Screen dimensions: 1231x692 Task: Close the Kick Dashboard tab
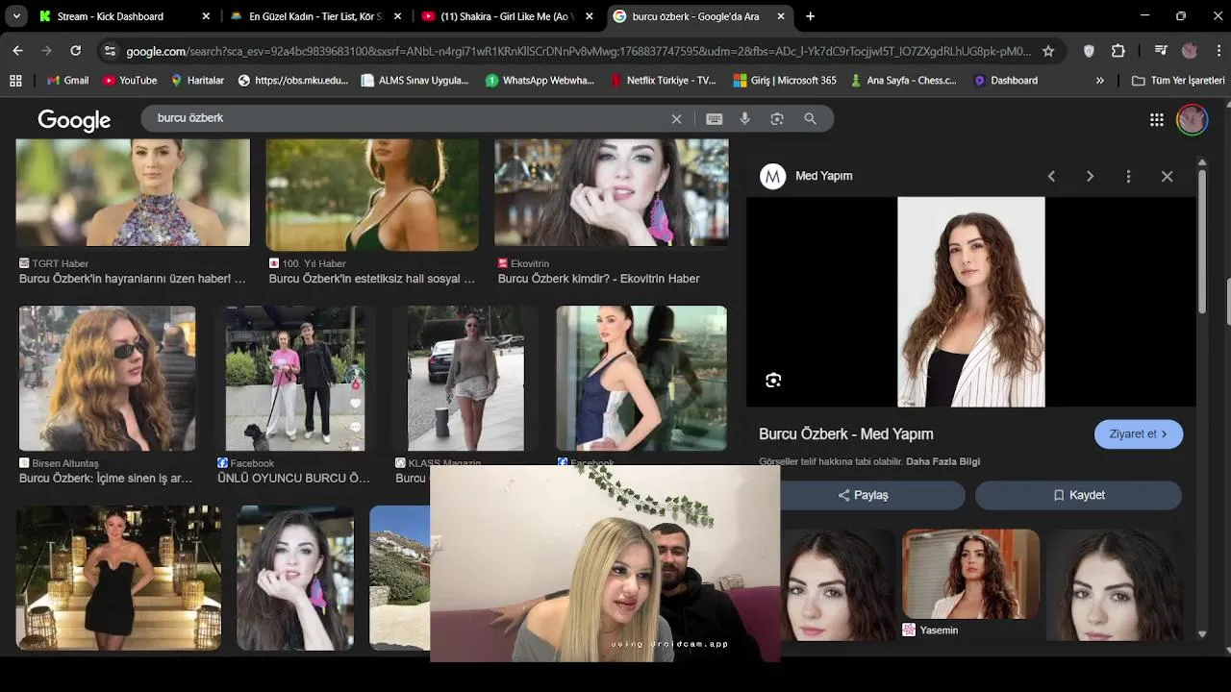[x=206, y=16]
